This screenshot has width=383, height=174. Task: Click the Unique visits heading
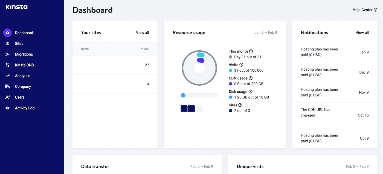point(250,166)
